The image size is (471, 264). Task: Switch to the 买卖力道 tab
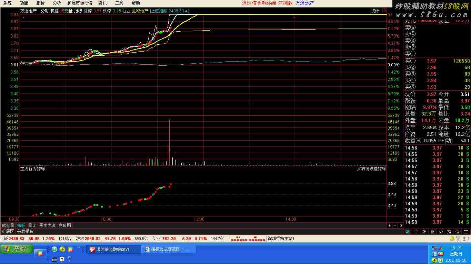(47, 225)
